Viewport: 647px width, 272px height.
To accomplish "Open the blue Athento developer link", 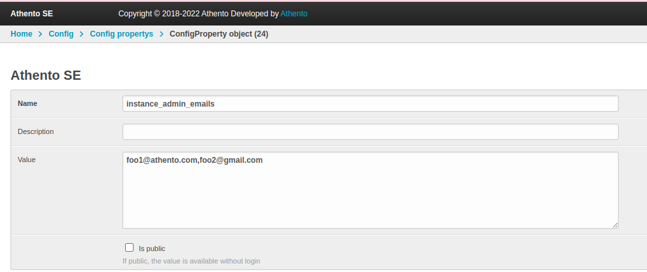I will click(293, 13).
